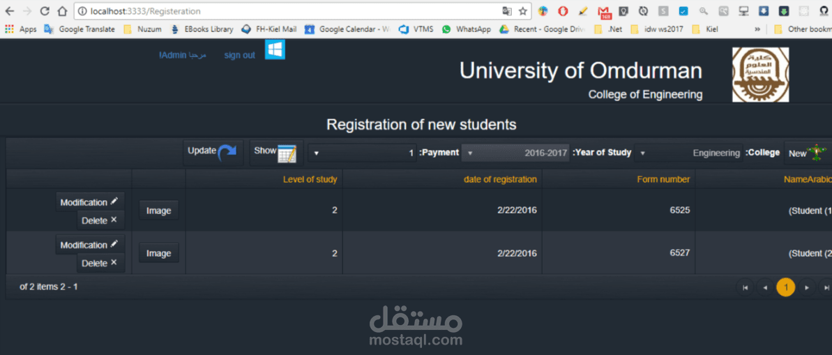
Task: Open the magnifier extension icon
Action: (x=704, y=10)
